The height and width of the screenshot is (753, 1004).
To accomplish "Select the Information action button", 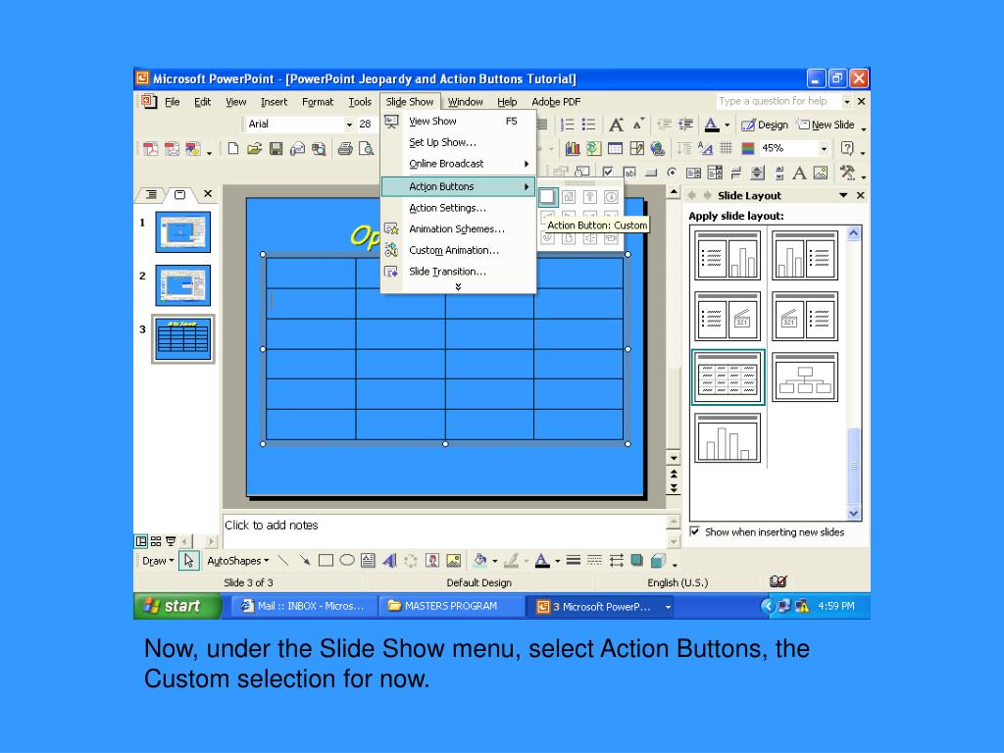I will coord(611,196).
